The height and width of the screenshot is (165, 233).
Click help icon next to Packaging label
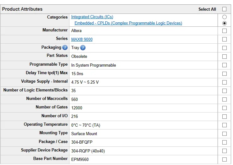(x=65, y=48)
